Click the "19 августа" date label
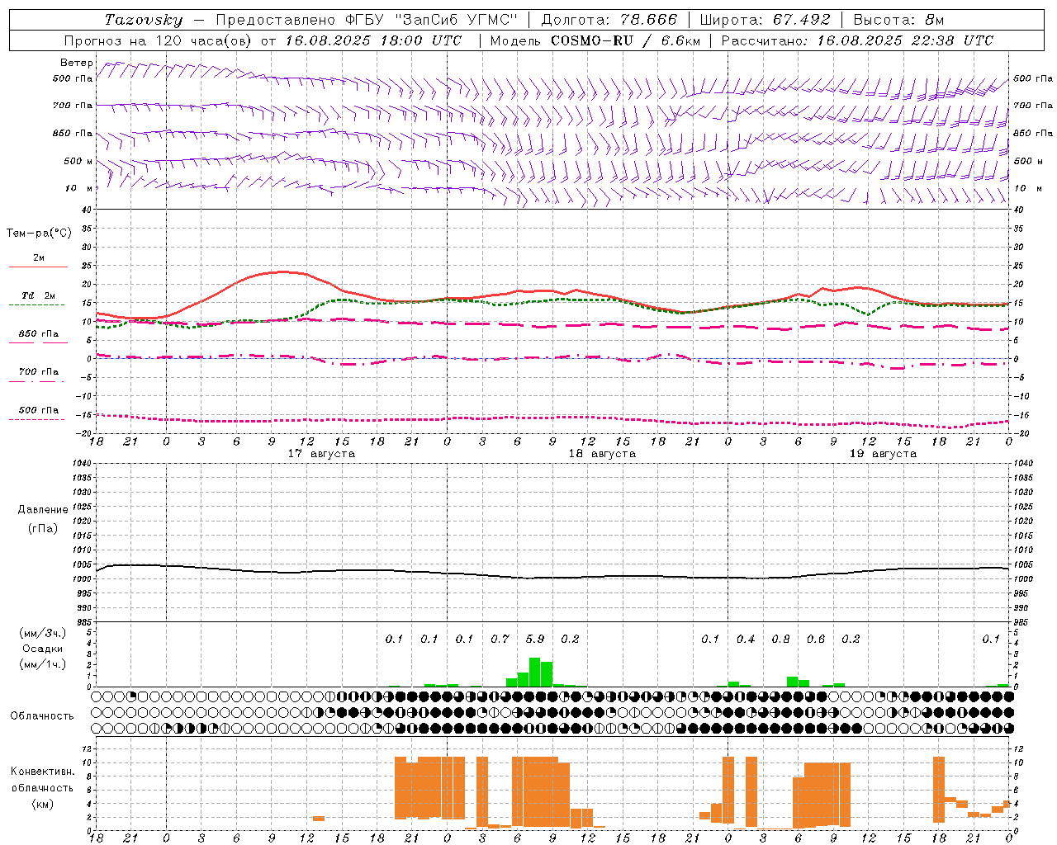 click(883, 454)
